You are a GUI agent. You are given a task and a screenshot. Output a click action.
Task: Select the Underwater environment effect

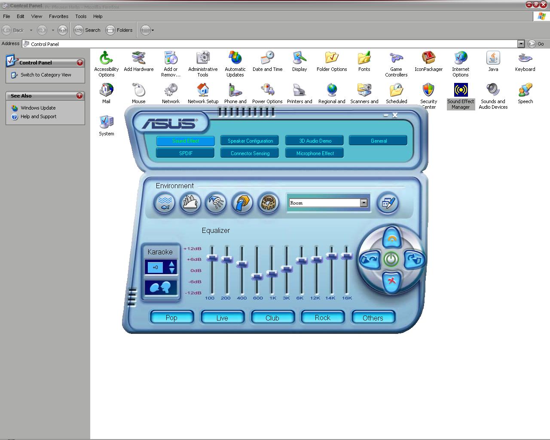pyautogui.click(x=165, y=203)
